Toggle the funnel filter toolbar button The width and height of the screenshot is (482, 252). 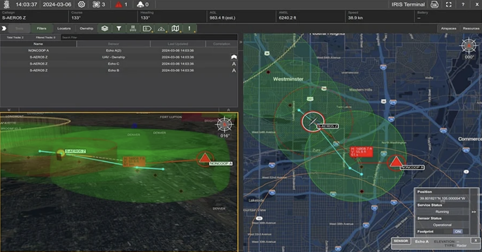pyautogui.click(x=119, y=29)
